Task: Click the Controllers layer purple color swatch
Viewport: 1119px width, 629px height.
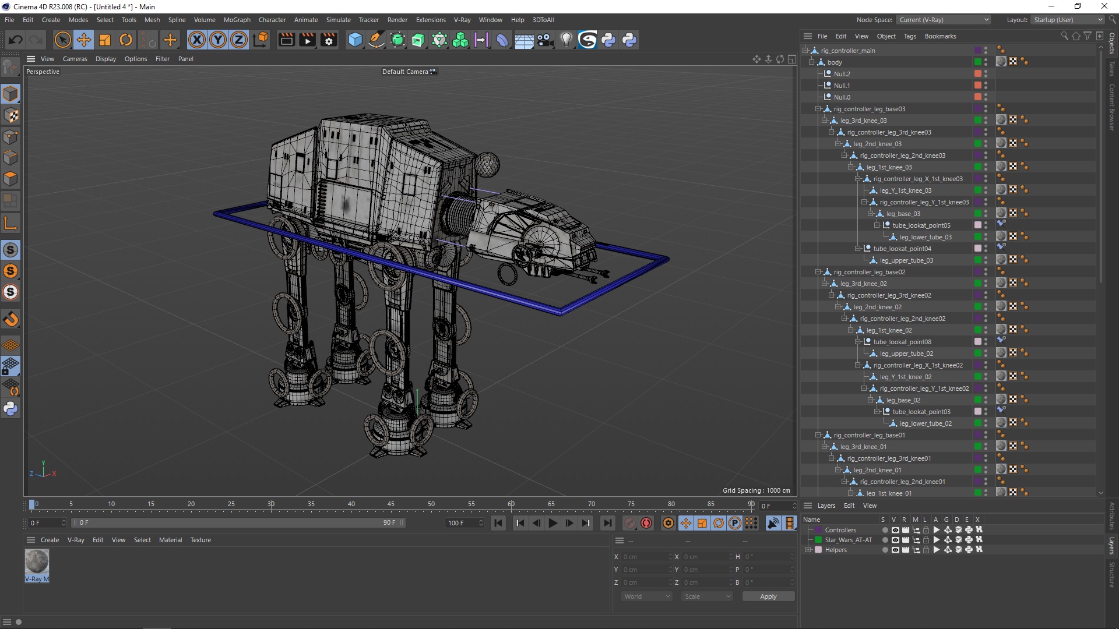Action: pyautogui.click(x=818, y=530)
